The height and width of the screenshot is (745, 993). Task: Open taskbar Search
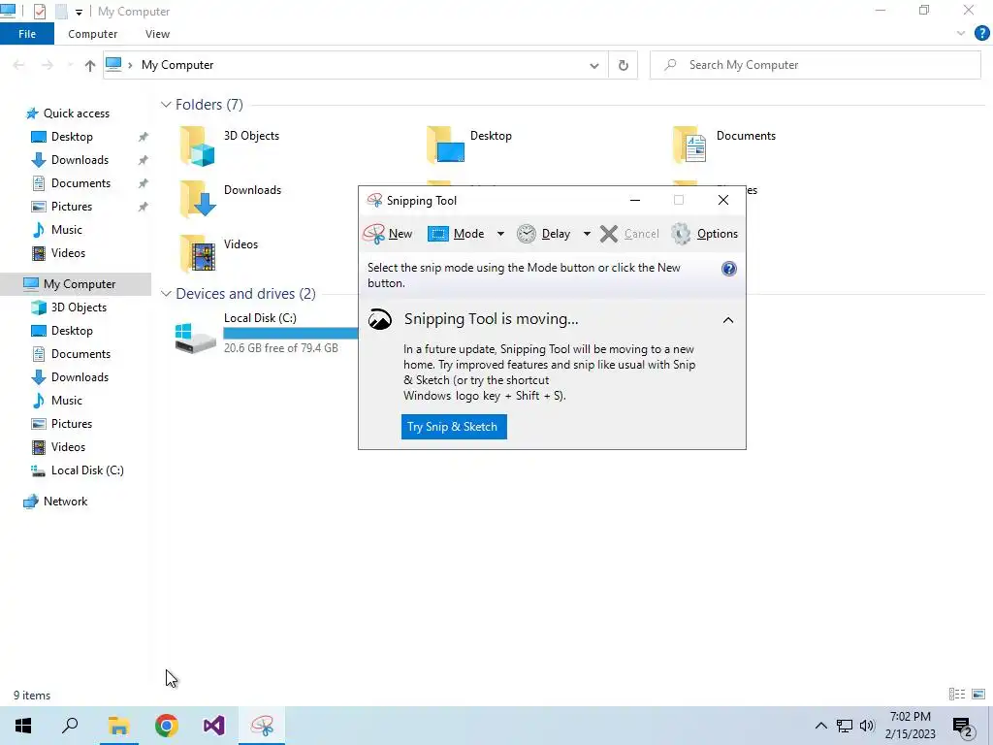(x=70, y=726)
